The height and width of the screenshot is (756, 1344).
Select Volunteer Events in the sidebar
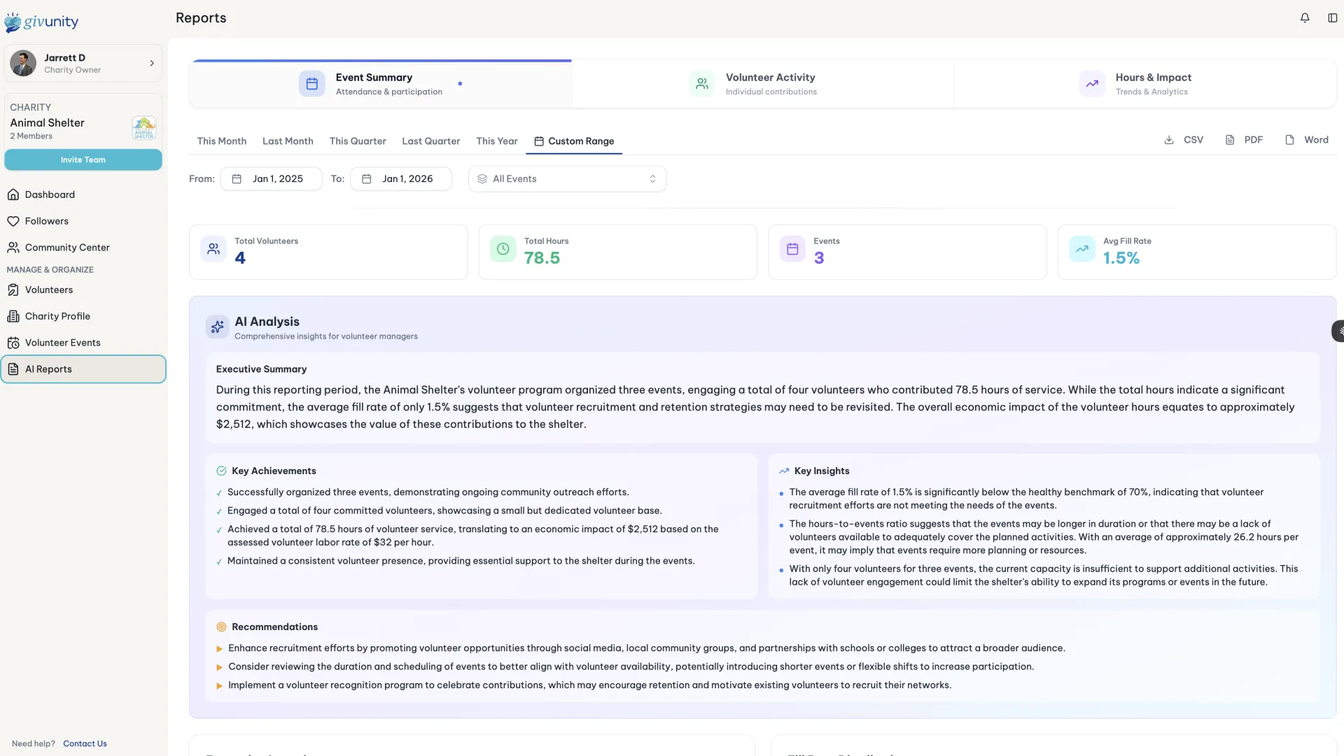tap(62, 342)
